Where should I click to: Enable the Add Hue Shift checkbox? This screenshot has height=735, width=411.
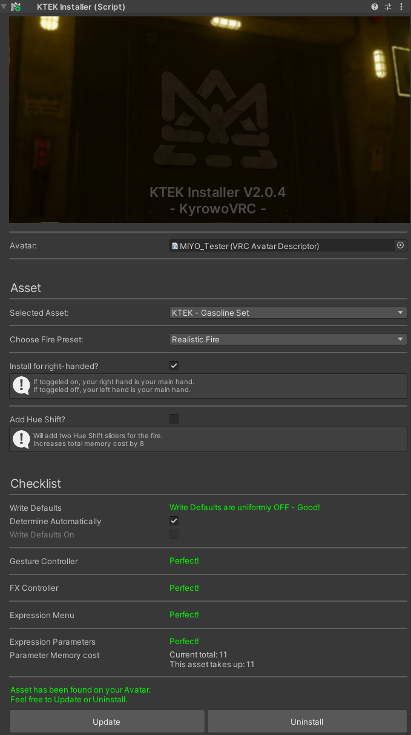click(x=174, y=419)
